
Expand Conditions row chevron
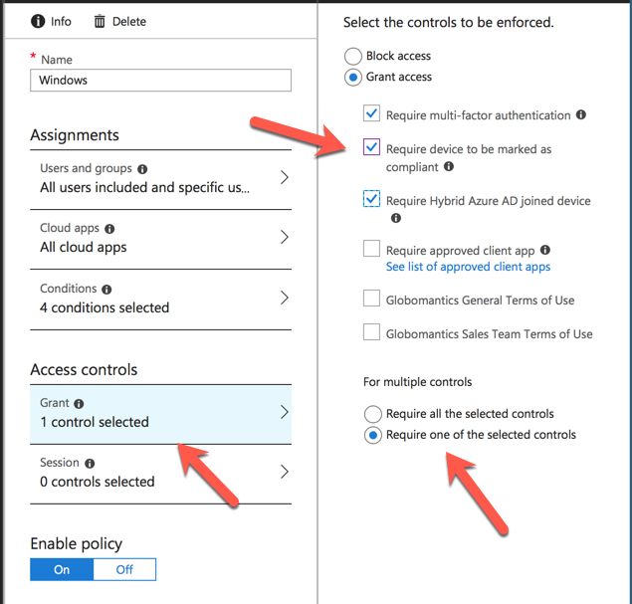pos(284,299)
